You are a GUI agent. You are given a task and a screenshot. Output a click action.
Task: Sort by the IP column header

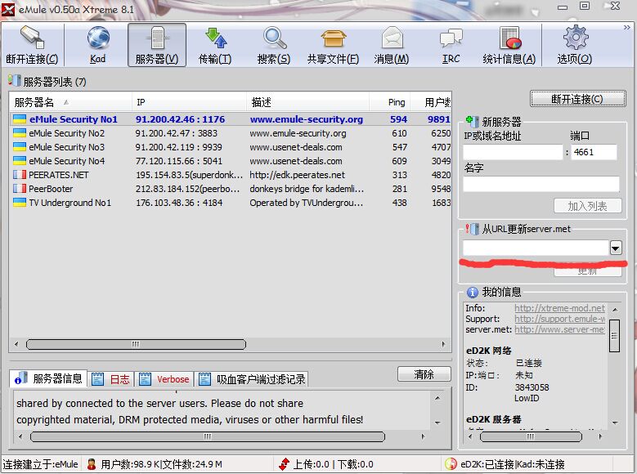(x=190, y=102)
